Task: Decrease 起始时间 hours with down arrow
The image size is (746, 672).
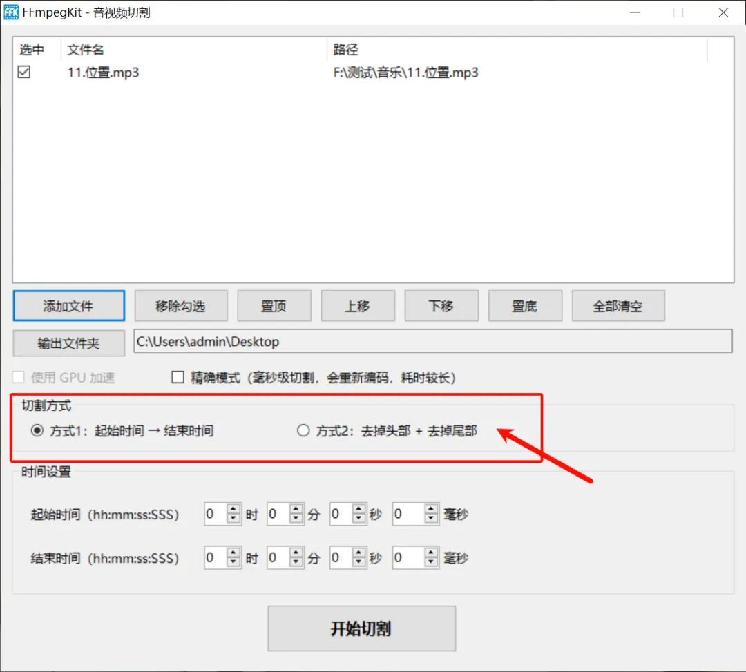Action: coord(233,519)
